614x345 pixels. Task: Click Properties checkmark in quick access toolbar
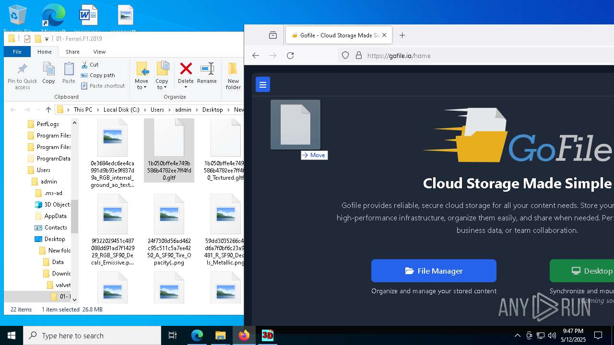[27, 39]
